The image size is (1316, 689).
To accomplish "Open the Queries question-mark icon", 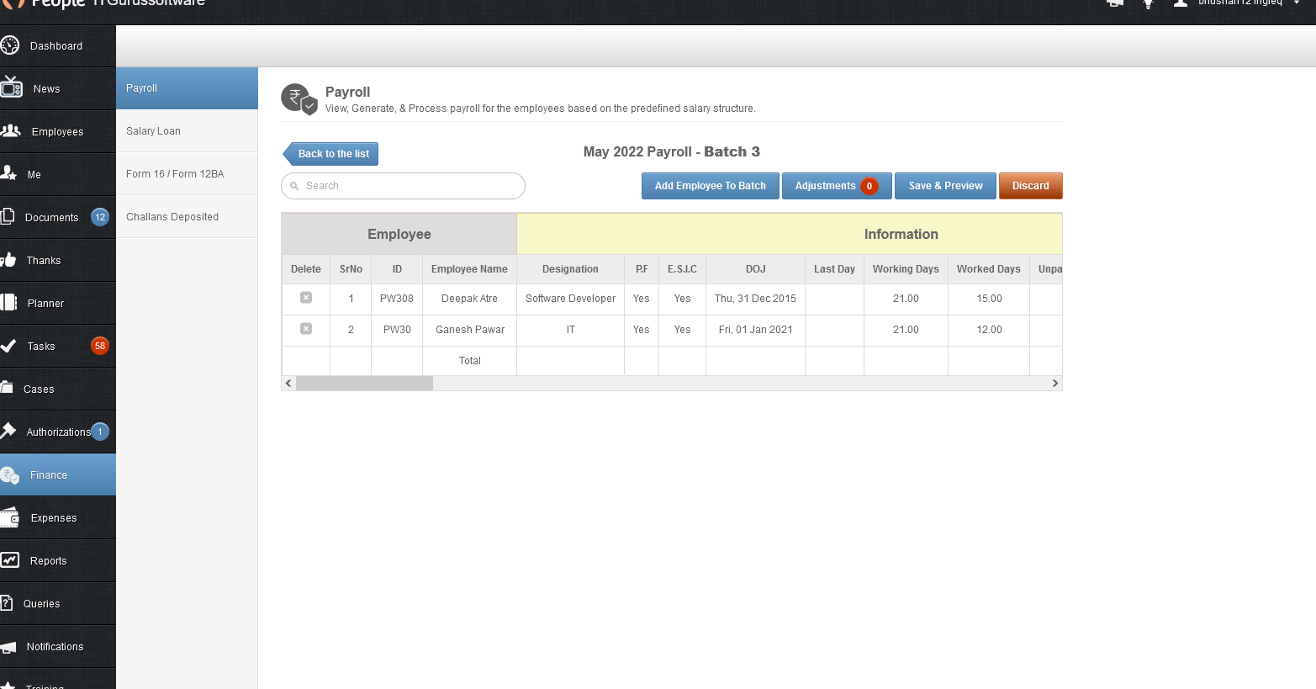I will tap(7, 602).
